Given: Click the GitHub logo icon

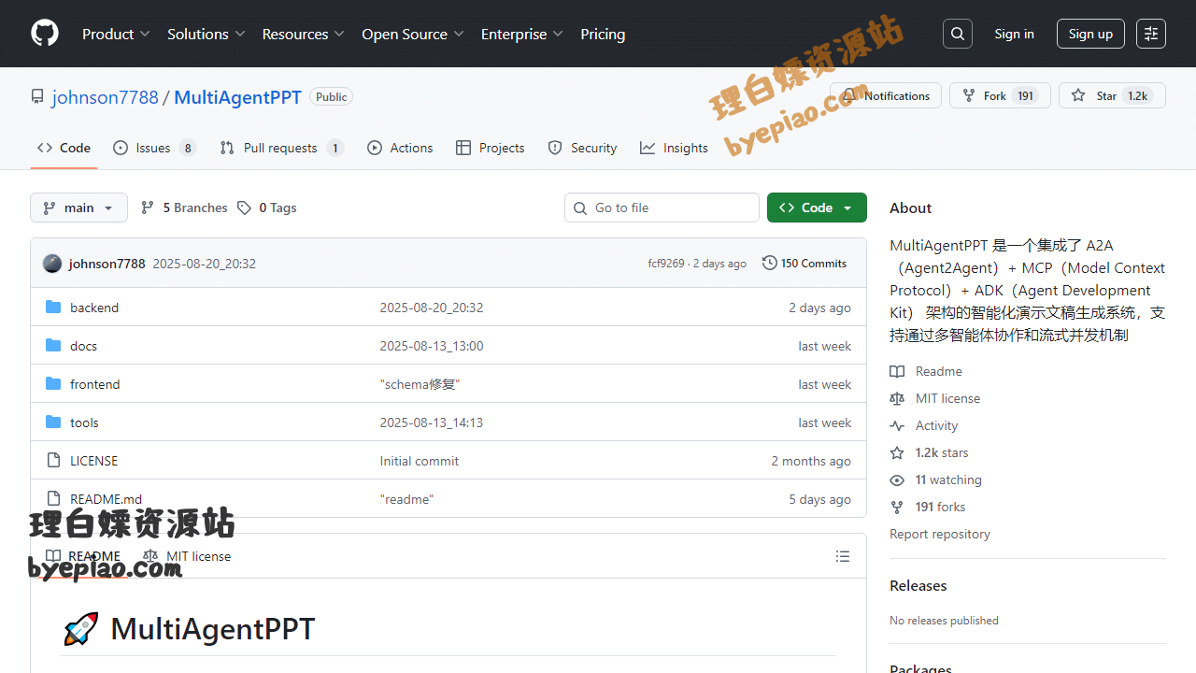Looking at the screenshot, I should click(45, 34).
